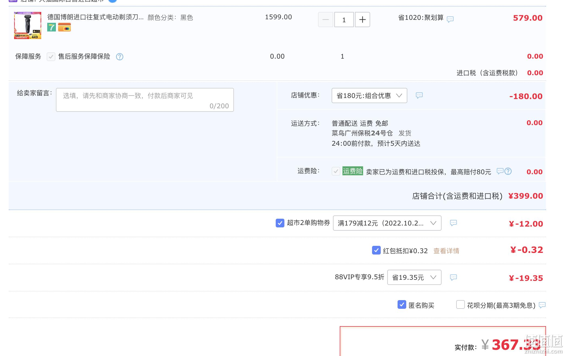Click into the 给卖家留言 message box
This screenshot has height=356, width=565.
(x=145, y=100)
